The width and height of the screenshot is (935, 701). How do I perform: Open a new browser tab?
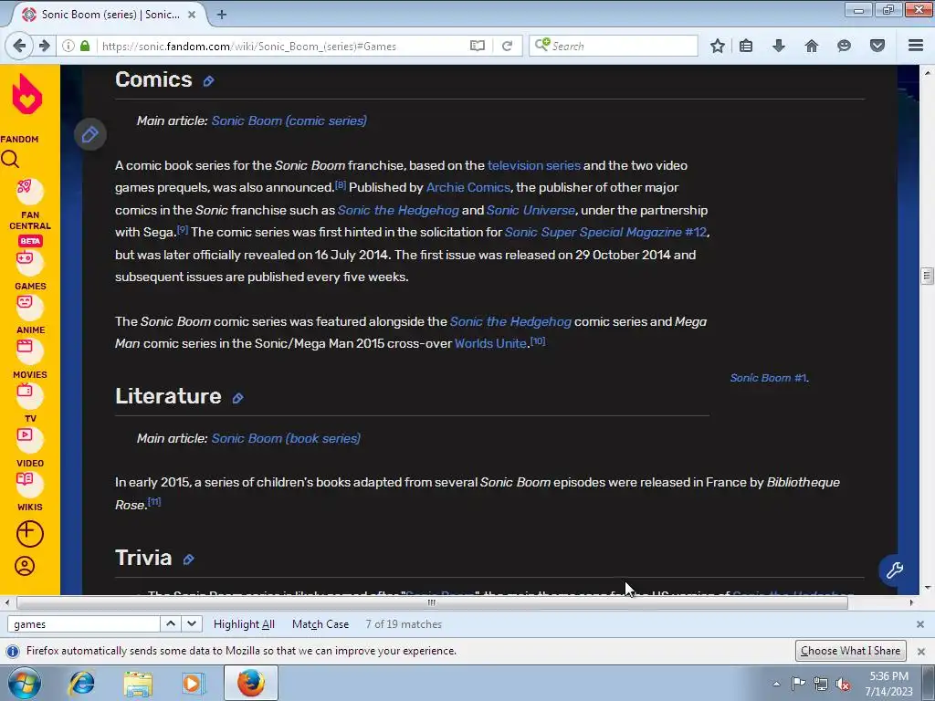(222, 15)
